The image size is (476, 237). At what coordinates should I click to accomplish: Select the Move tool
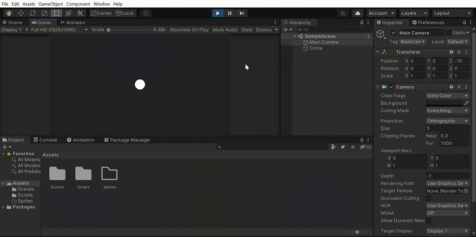(21, 13)
